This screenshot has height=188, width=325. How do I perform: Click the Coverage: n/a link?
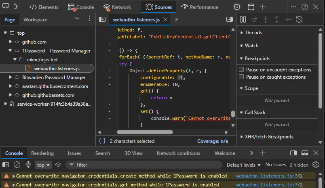[x=213, y=141]
